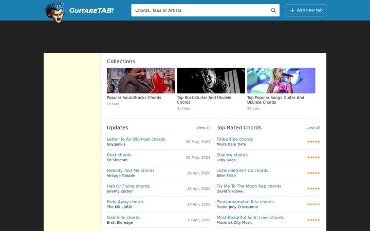The image size is (370, 231).
Task: Open Boat chords by Ed Sheeran
Action: (119, 155)
